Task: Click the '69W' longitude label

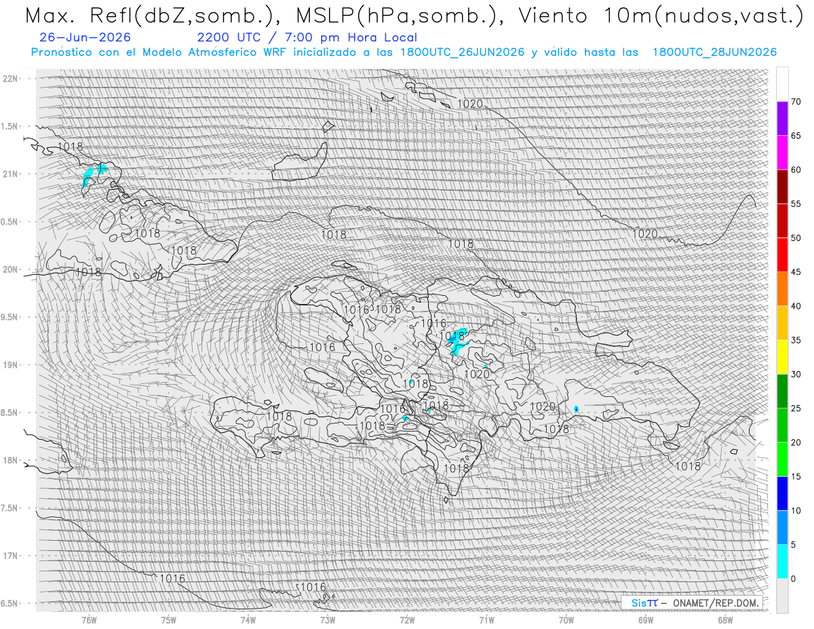Action: pos(646,620)
